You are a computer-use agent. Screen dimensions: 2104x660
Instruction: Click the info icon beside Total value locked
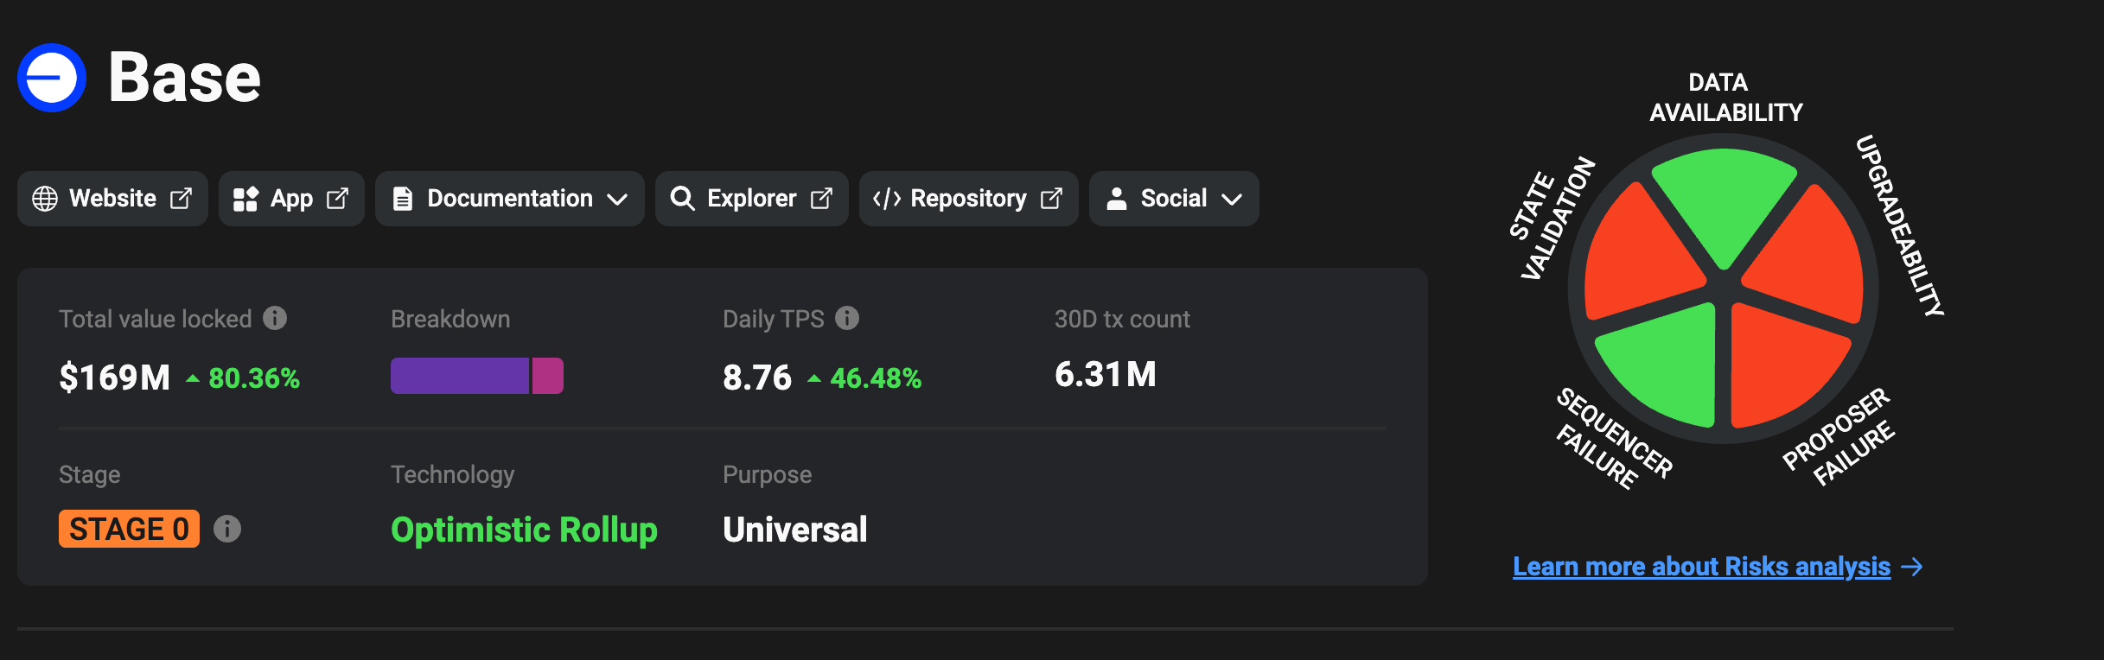(x=275, y=318)
